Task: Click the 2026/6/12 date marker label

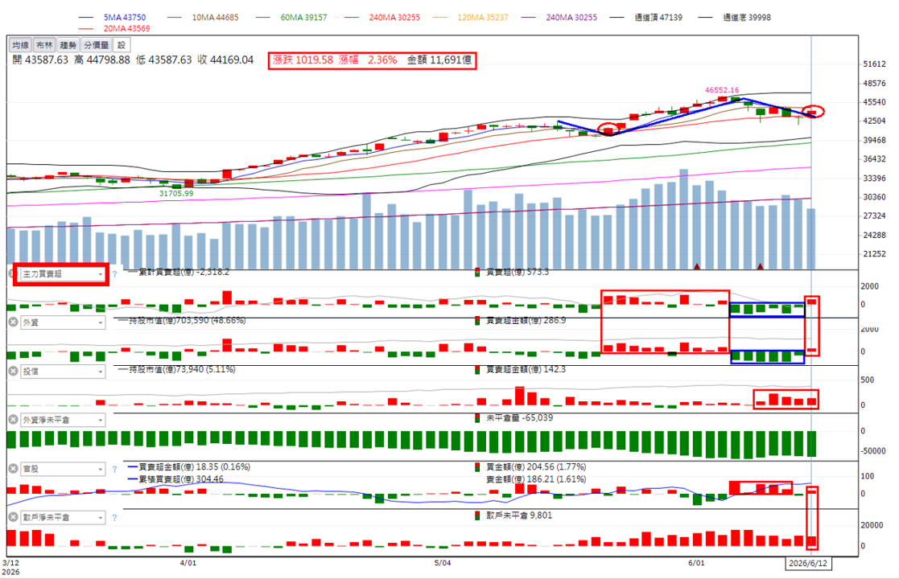Action: [x=808, y=563]
